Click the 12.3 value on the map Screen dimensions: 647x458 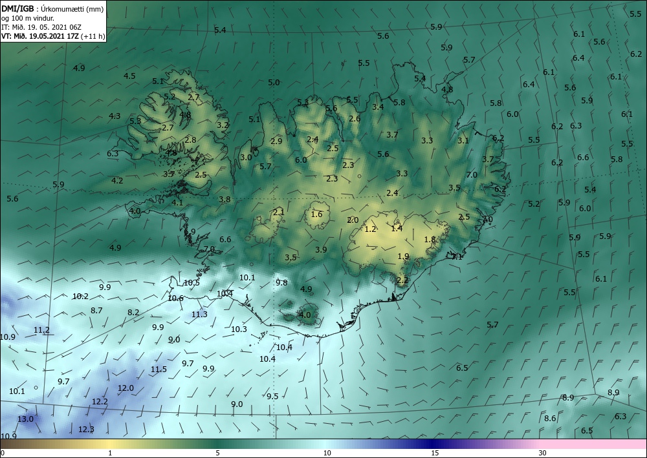click(x=86, y=429)
